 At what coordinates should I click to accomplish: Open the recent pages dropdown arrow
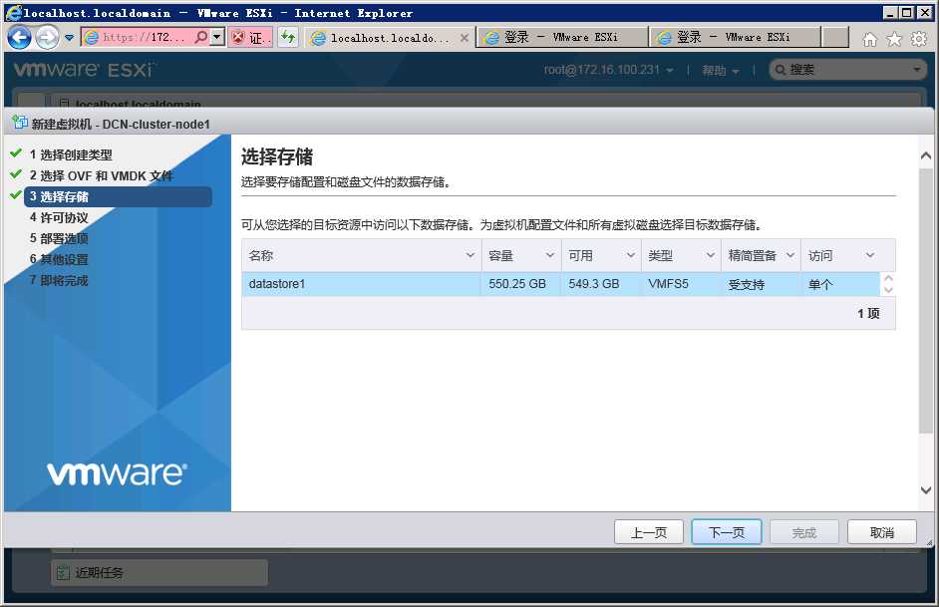[70, 38]
